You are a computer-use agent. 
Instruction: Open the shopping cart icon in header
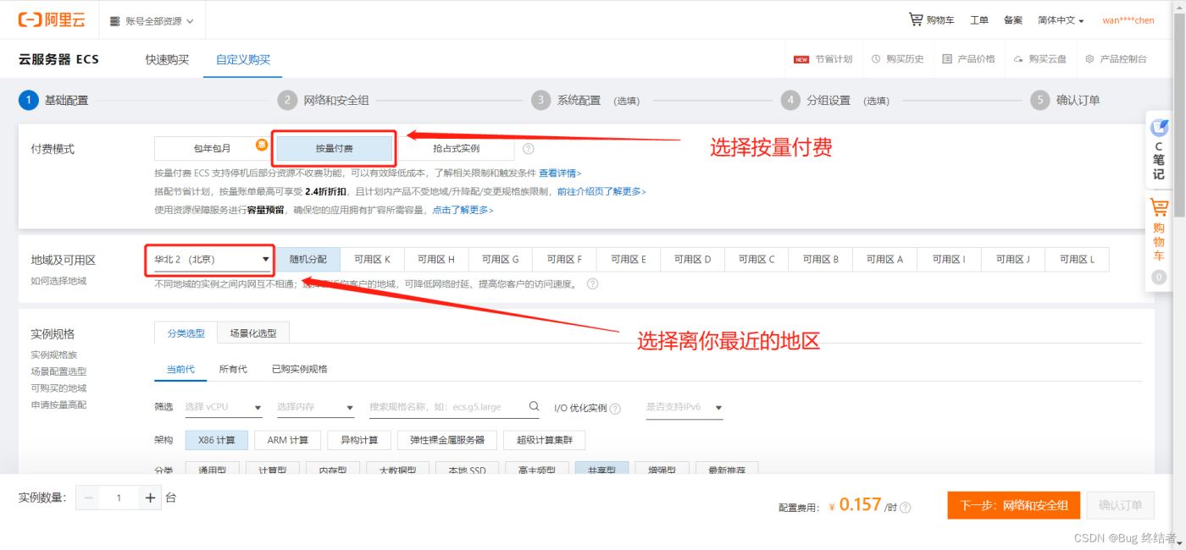(916, 19)
